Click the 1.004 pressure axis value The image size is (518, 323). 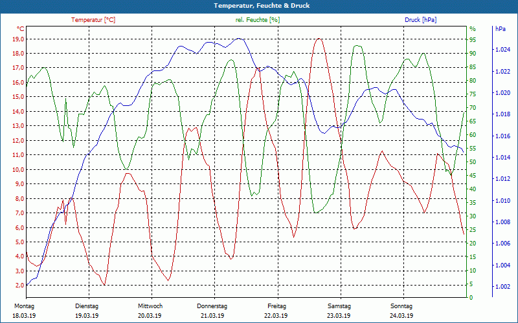pyautogui.click(x=502, y=266)
